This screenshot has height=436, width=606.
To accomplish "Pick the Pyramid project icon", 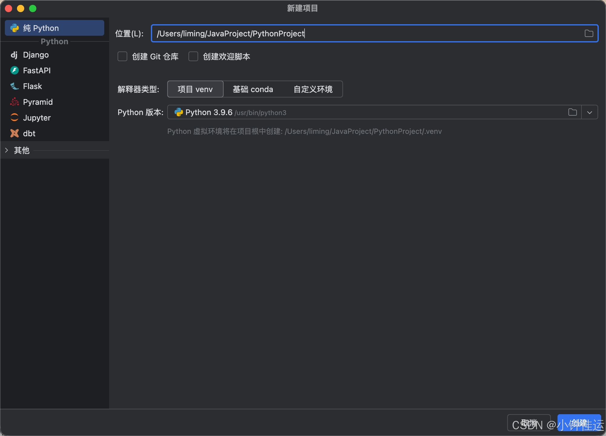I will tap(14, 102).
